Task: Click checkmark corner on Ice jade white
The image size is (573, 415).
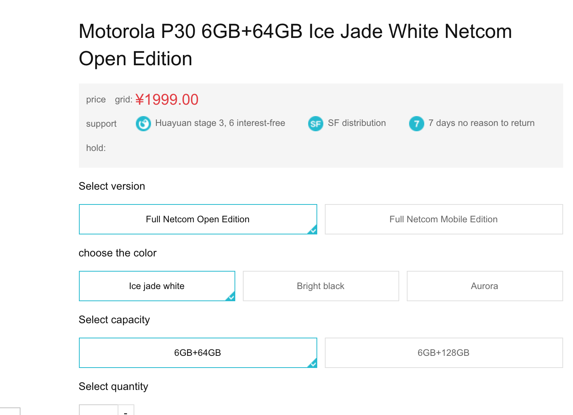Action: (231, 297)
